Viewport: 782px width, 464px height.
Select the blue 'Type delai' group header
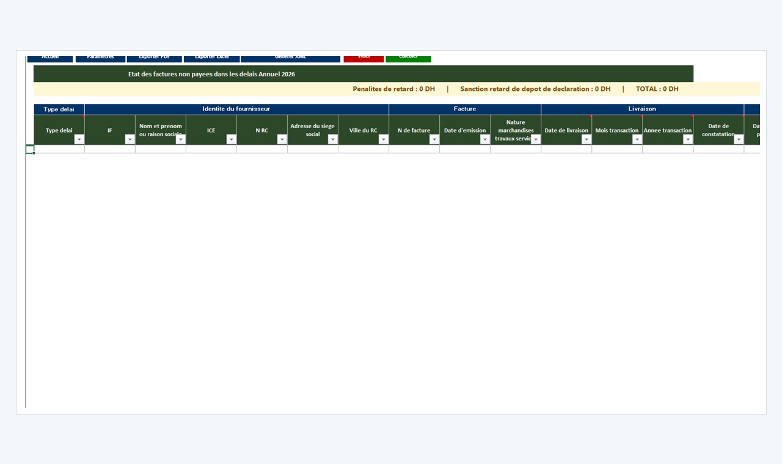click(59, 109)
